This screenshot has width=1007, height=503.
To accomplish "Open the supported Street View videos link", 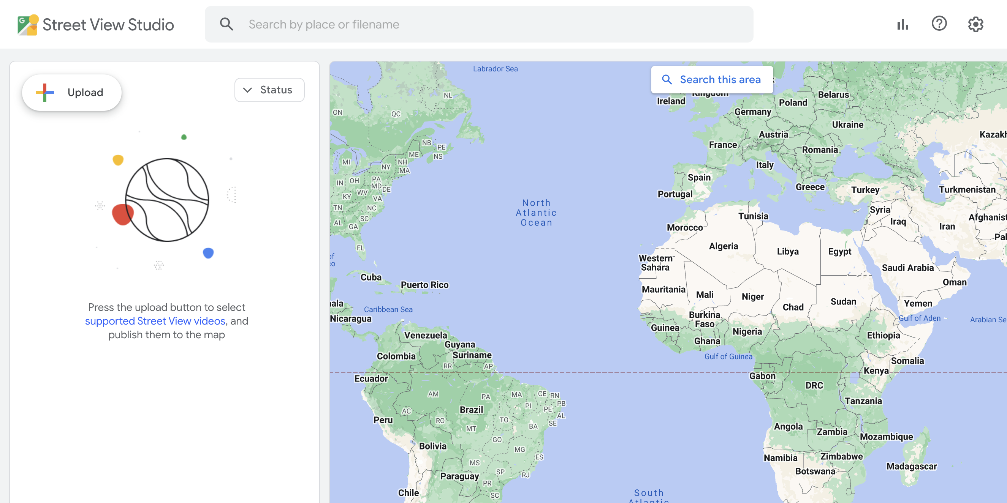I will (155, 321).
